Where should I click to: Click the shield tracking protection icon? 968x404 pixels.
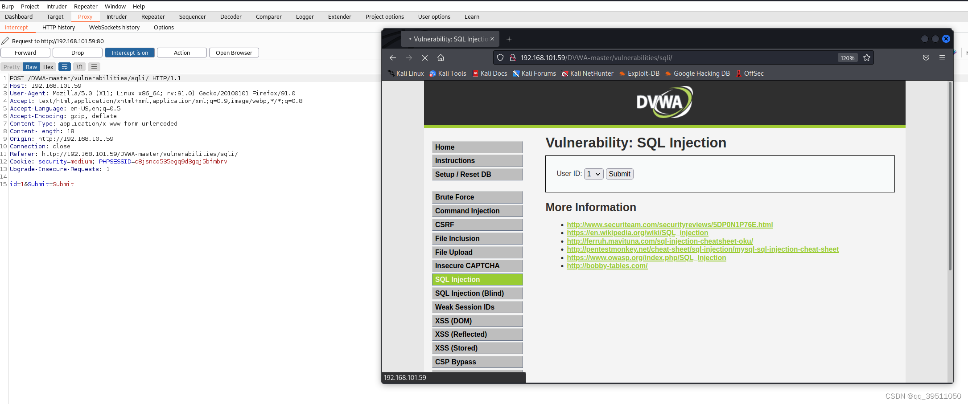click(500, 58)
